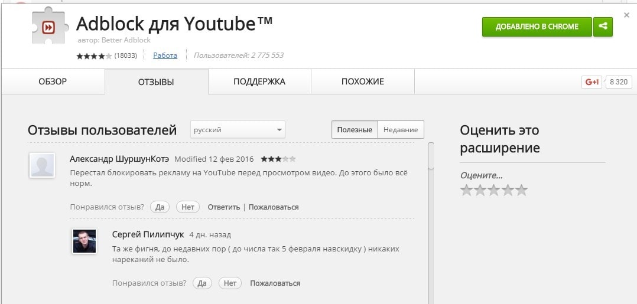Viewport: 637px width, 304px height.
Task: Rate the extension two stars
Action: pyautogui.click(x=480, y=190)
